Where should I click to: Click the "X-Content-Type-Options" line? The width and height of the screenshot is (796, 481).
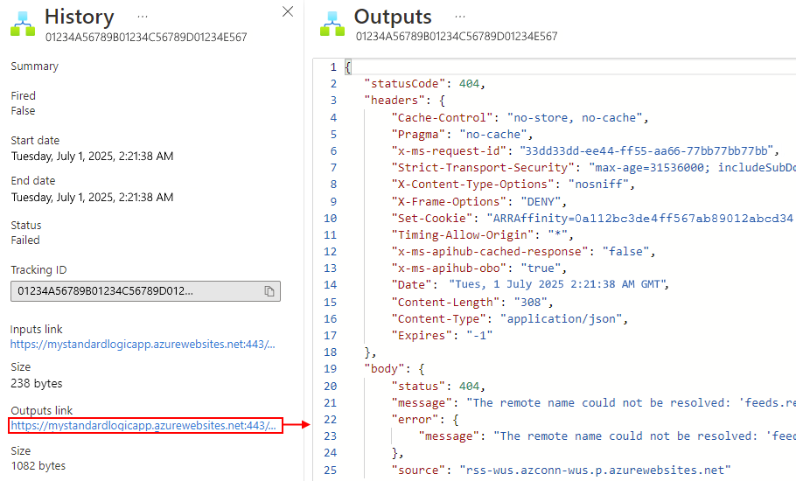point(513,185)
